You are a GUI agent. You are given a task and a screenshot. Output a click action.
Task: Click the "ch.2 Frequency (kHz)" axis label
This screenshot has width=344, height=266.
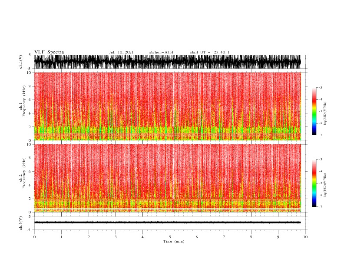point(23,173)
